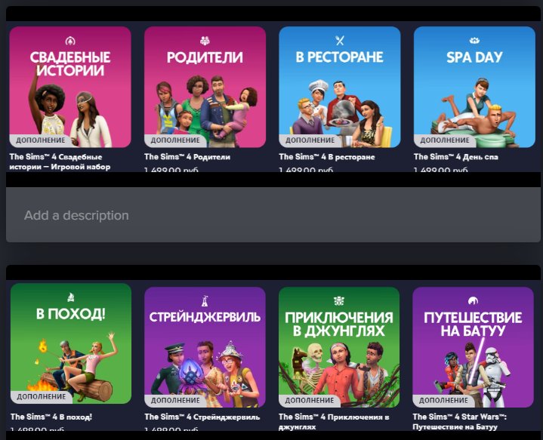Screen dimensions: 543x440
Task: Click the lotus icon above SPA DAY
Action: (474, 40)
